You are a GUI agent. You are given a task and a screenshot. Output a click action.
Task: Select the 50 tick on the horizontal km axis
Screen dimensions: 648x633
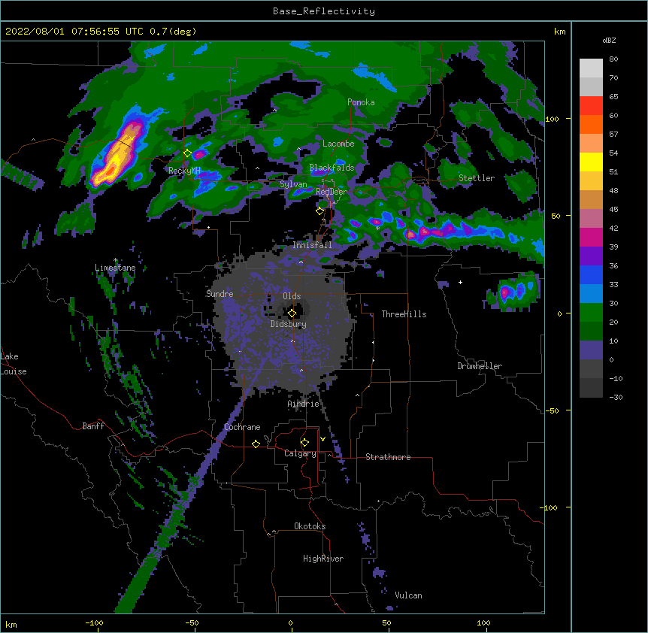(x=386, y=623)
